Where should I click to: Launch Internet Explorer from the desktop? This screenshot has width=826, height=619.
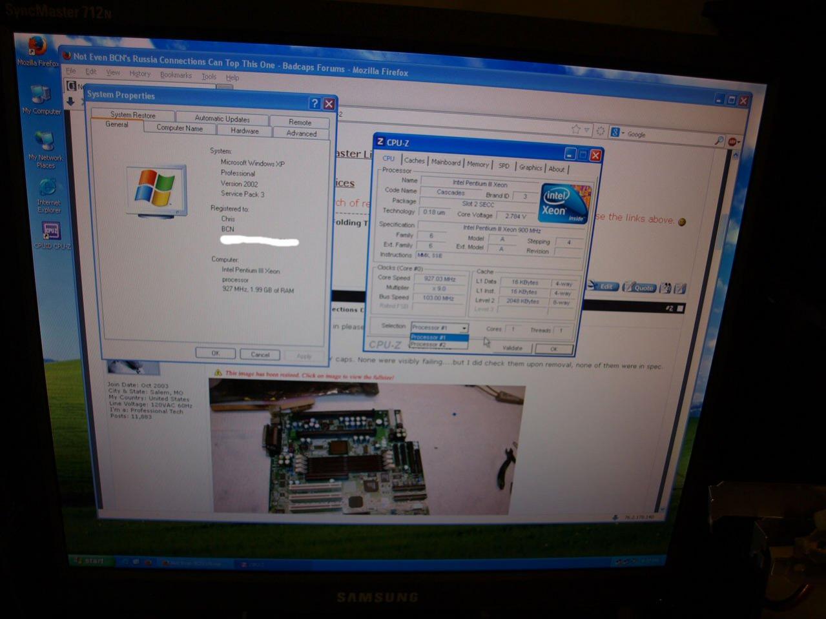(x=48, y=196)
